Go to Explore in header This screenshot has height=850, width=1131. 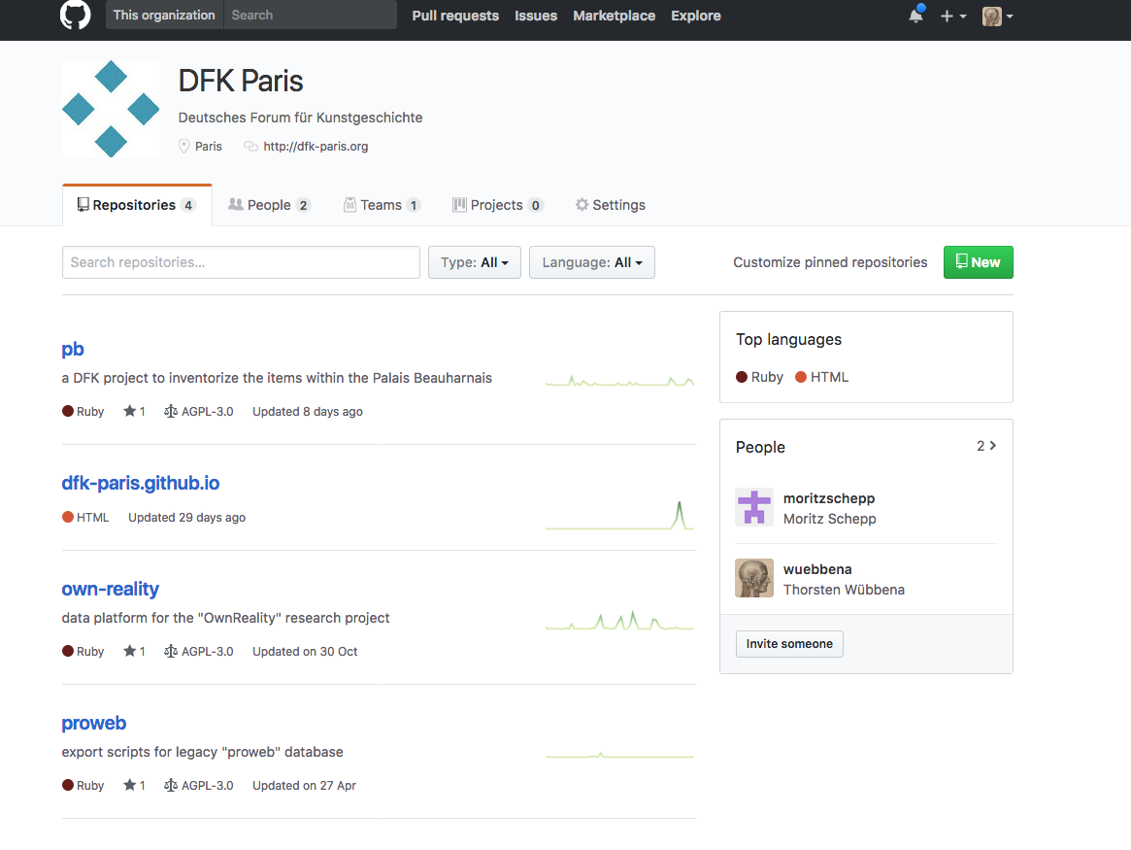(x=695, y=16)
